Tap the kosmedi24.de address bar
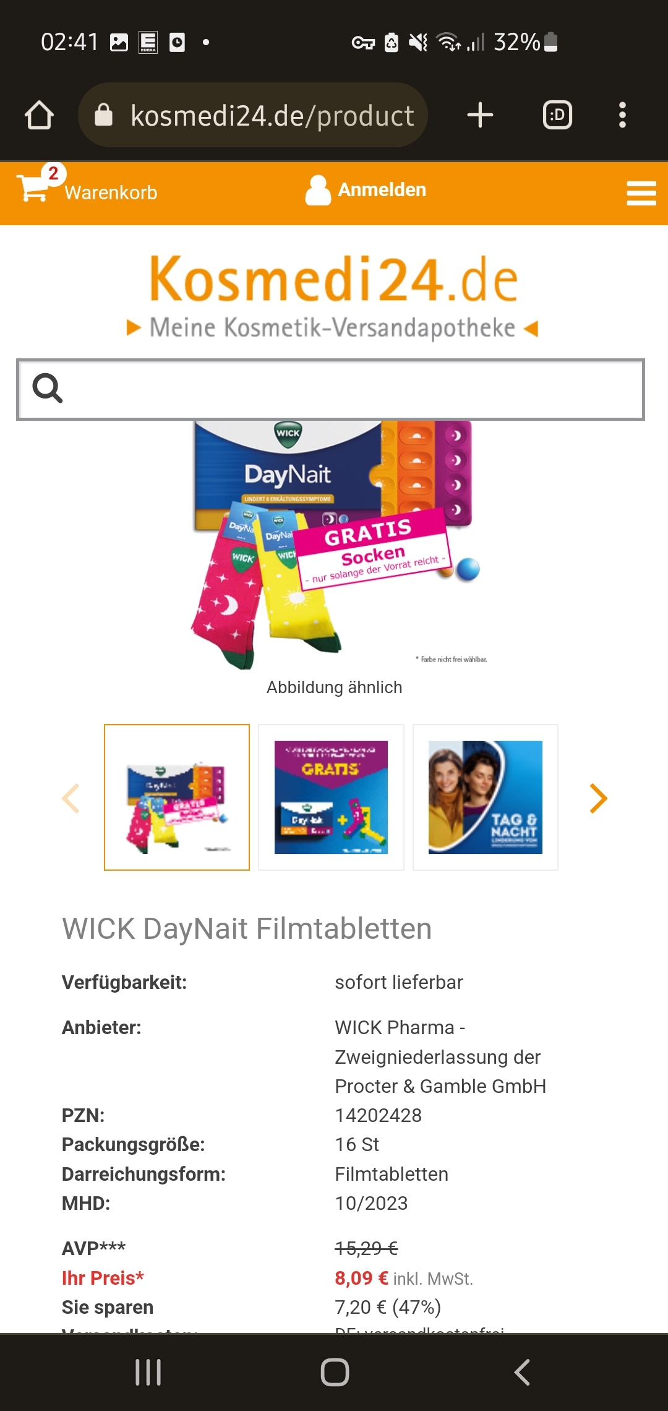 253,115
